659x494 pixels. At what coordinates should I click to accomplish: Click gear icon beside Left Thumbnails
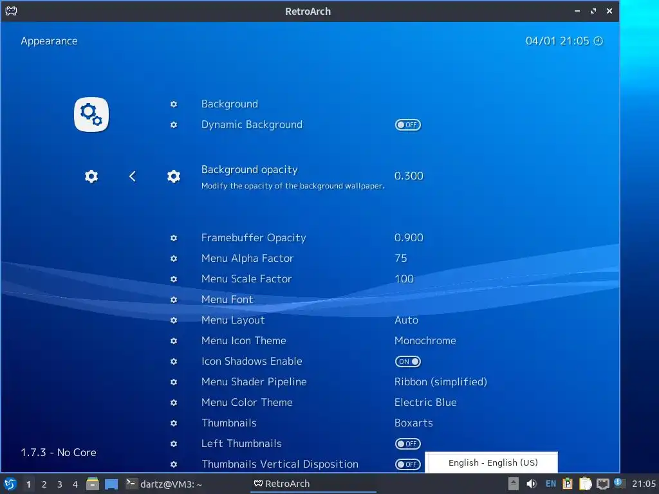pyautogui.click(x=174, y=444)
